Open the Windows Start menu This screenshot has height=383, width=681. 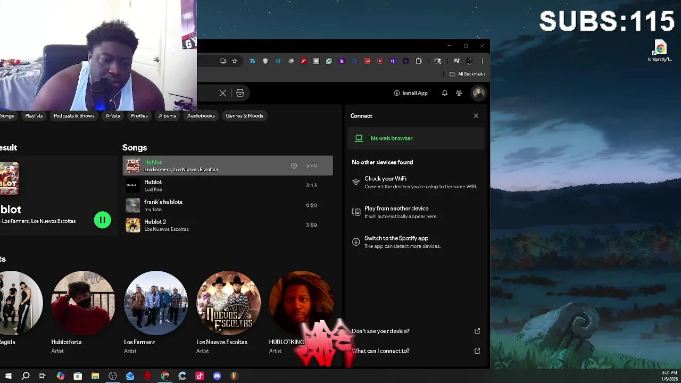(x=8, y=376)
